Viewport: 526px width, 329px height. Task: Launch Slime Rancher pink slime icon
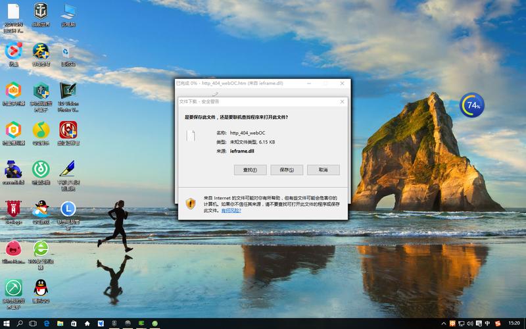(13, 249)
